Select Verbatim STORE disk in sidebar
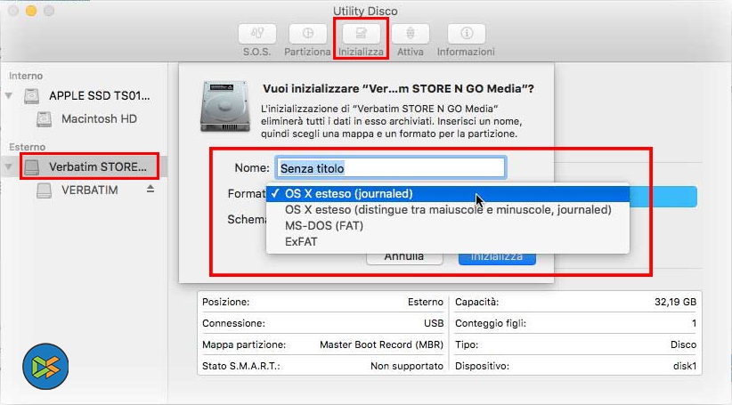 [103, 166]
